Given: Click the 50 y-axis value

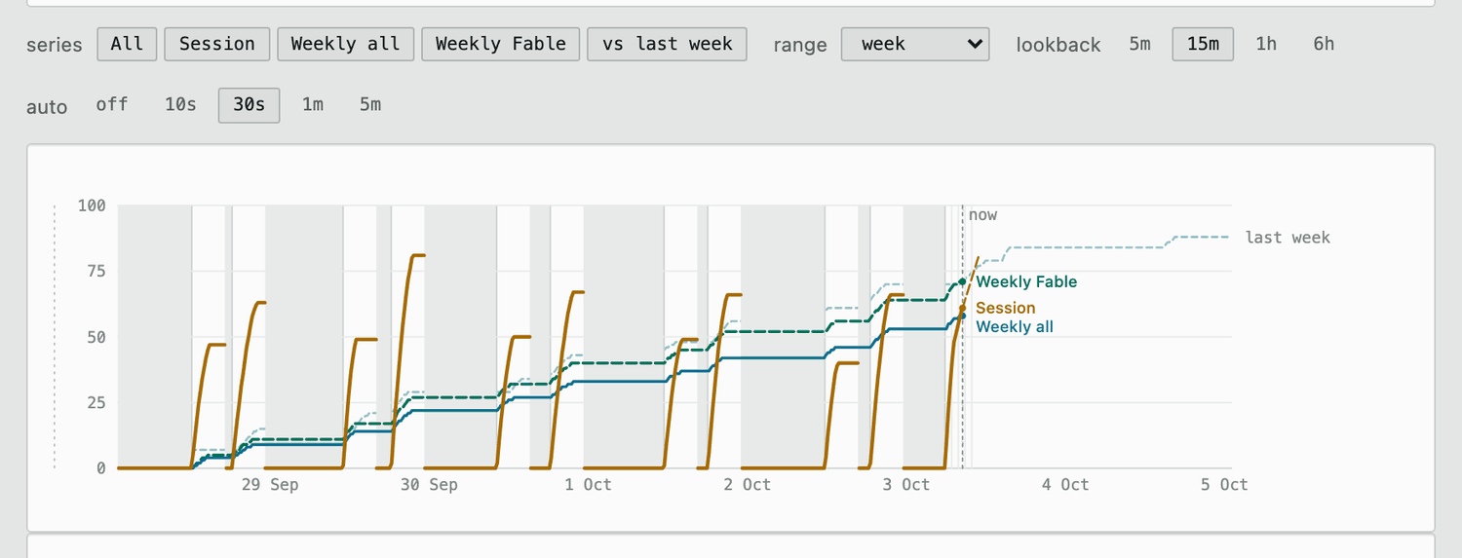Looking at the screenshot, I should [x=96, y=337].
